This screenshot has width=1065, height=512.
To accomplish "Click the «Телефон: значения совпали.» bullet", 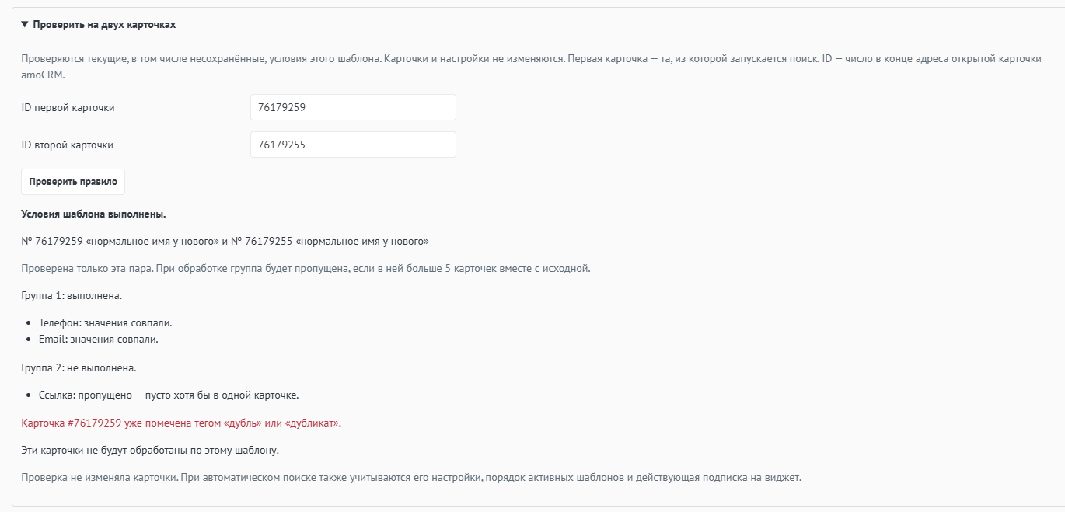I will point(105,322).
